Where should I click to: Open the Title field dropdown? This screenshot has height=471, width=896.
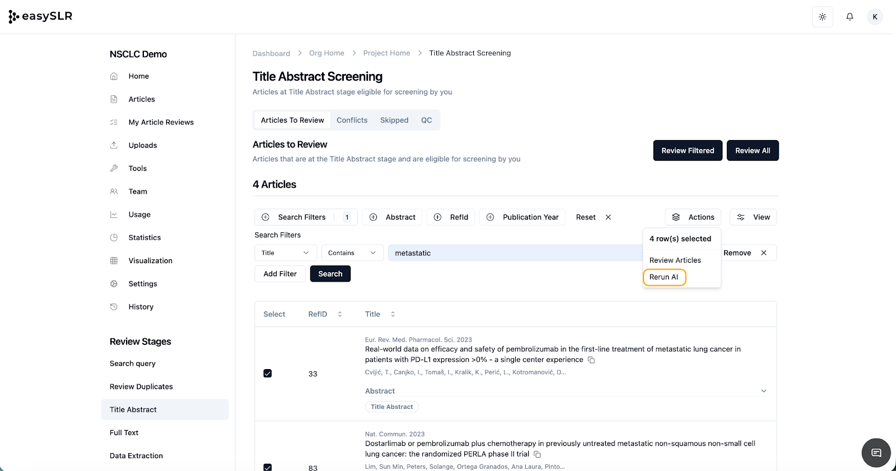pyautogui.click(x=285, y=253)
